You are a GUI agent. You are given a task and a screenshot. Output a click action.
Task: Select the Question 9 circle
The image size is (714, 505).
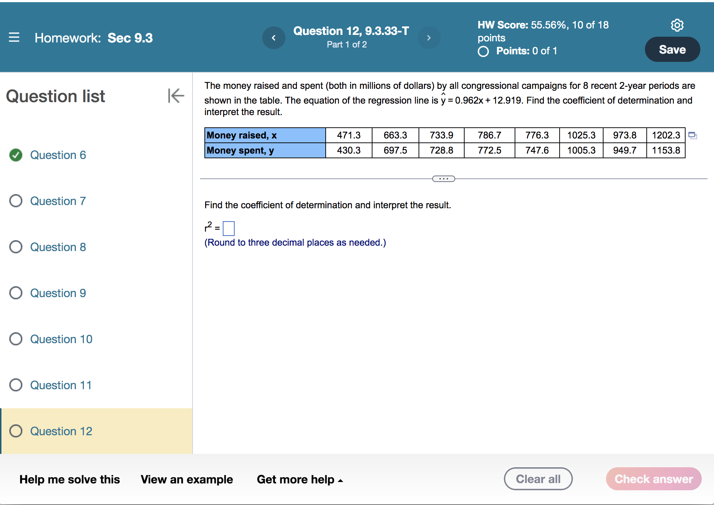16,293
